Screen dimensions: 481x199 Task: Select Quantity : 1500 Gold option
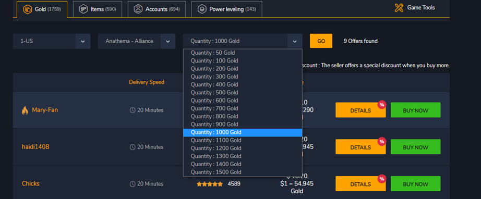tap(243, 172)
